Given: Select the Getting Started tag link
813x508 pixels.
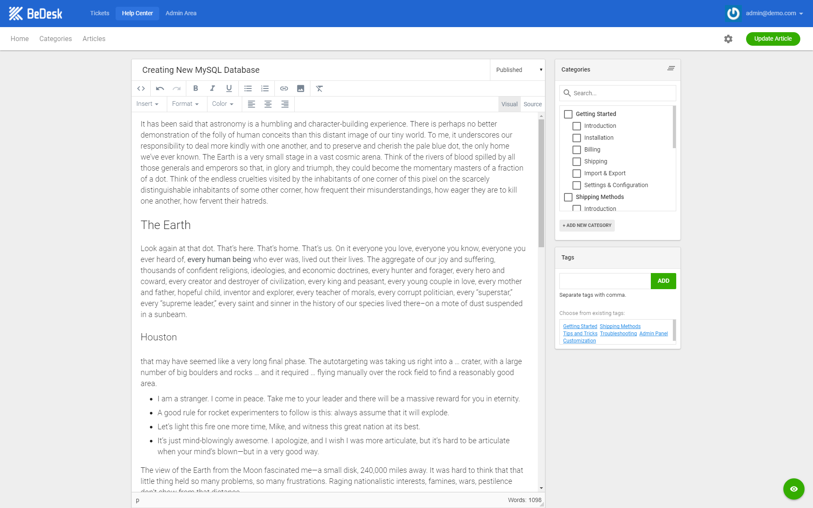Looking at the screenshot, I should (x=580, y=326).
